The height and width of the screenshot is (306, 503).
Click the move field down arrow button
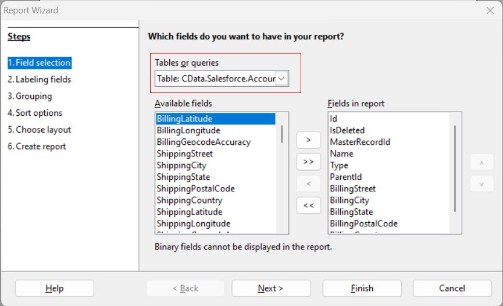click(481, 184)
